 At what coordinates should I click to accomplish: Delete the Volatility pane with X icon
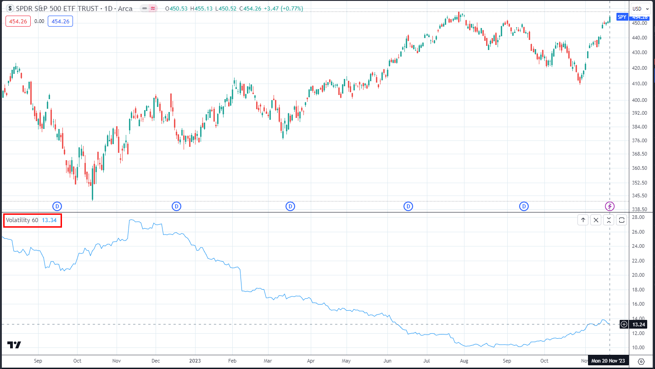point(596,220)
